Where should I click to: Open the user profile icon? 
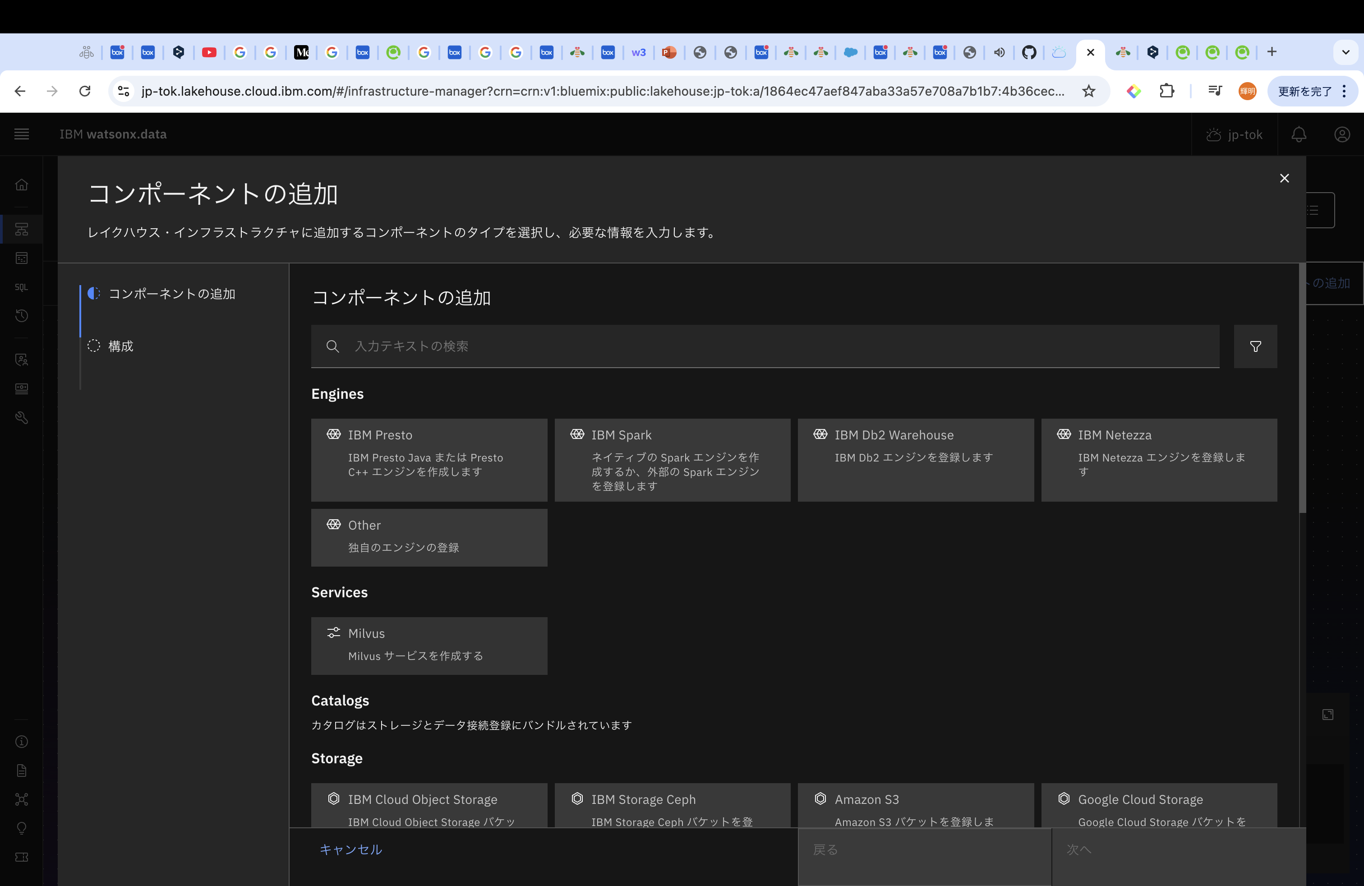click(1341, 135)
